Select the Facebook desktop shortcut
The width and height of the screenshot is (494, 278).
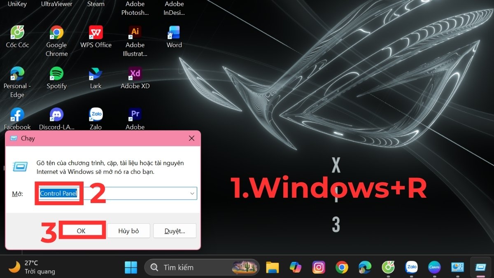17,119
